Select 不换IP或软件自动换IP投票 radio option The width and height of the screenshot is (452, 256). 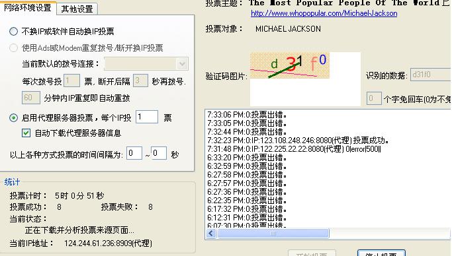point(13,31)
